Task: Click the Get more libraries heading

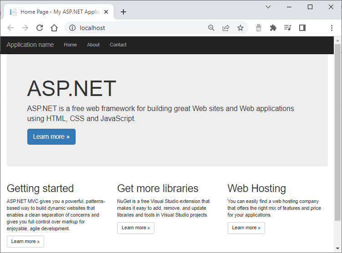Action: tap(158, 188)
